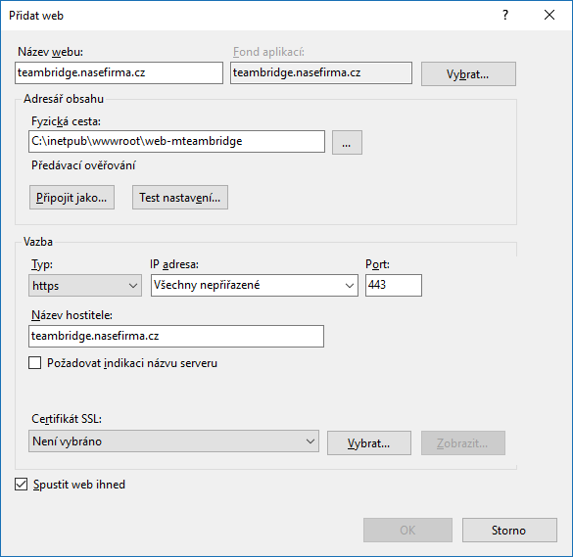Click the Název webu input field
Screen dimensions: 573x557
[119, 72]
